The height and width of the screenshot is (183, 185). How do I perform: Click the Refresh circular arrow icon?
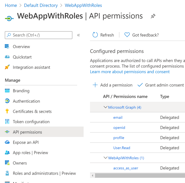pos(95,35)
